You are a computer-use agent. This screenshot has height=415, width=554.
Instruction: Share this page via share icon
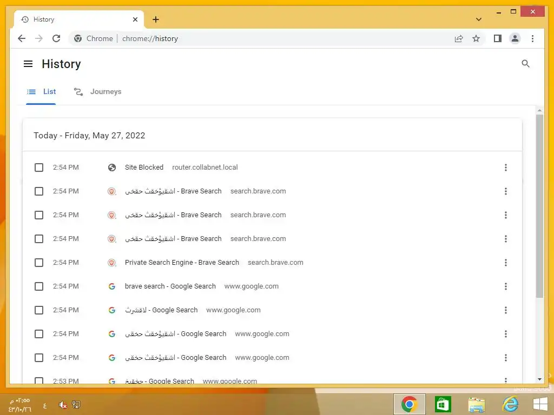pyautogui.click(x=459, y=38)
